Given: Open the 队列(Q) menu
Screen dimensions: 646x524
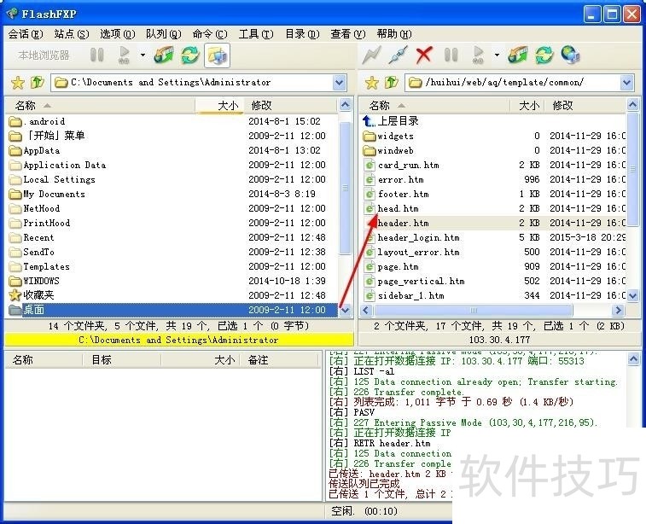Looking at the screenshot, I should click(x=164, y=34).
